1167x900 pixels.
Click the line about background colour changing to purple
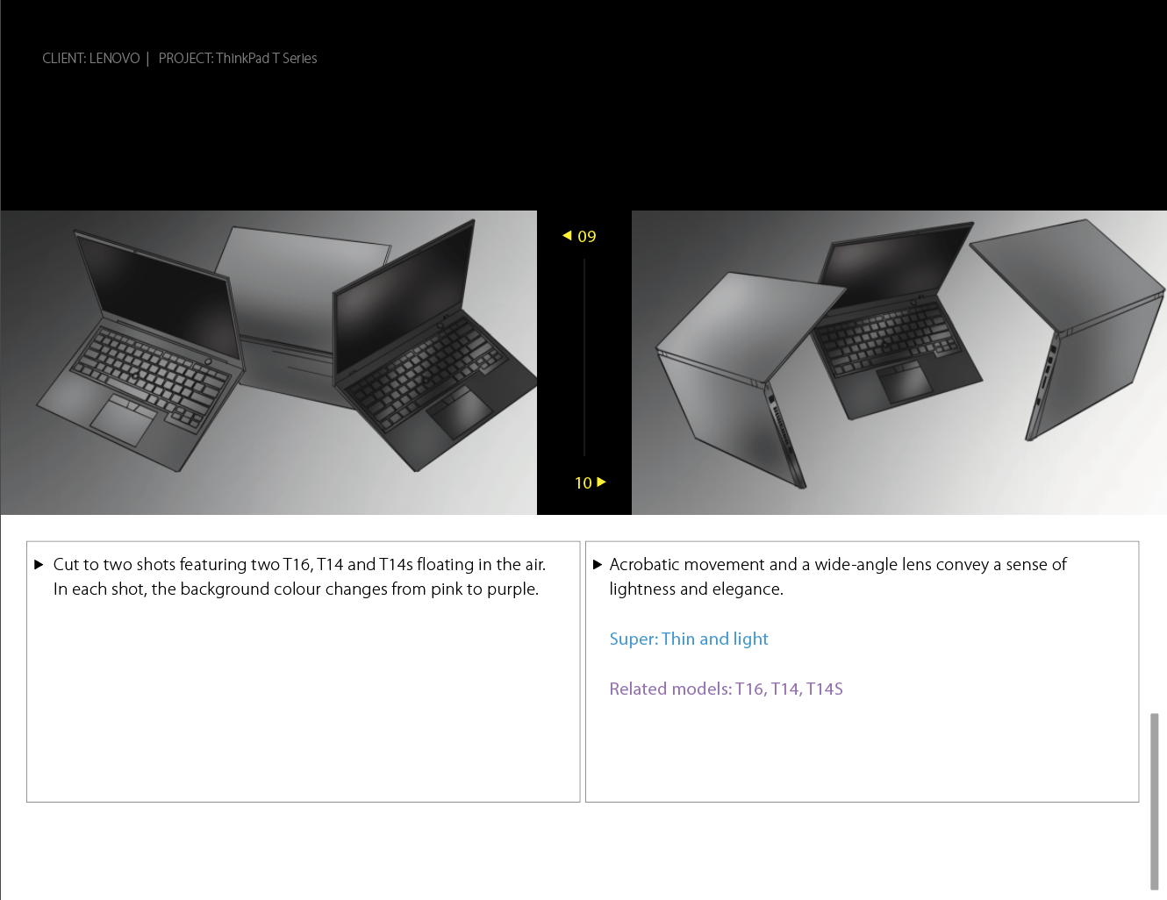(x=296, y=589)
